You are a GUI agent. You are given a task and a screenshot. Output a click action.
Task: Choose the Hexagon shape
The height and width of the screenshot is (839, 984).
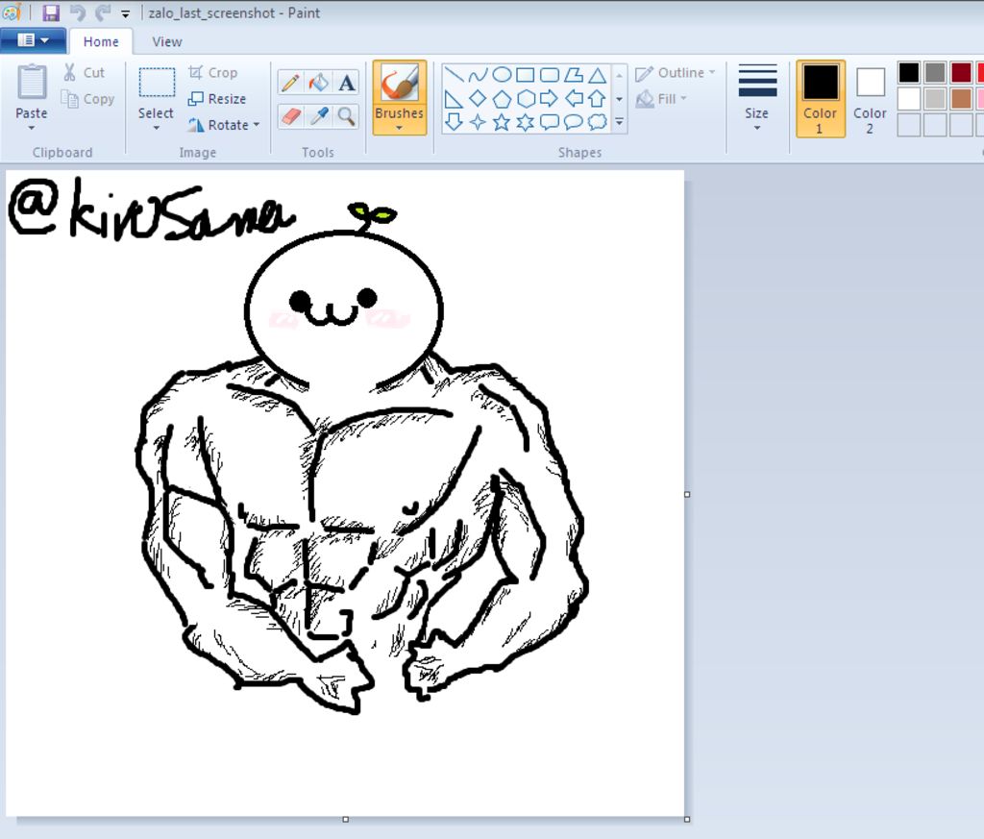coord(526,99)
